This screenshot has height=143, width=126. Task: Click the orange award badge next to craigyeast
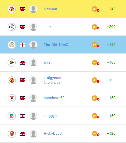tap(96, 80)
